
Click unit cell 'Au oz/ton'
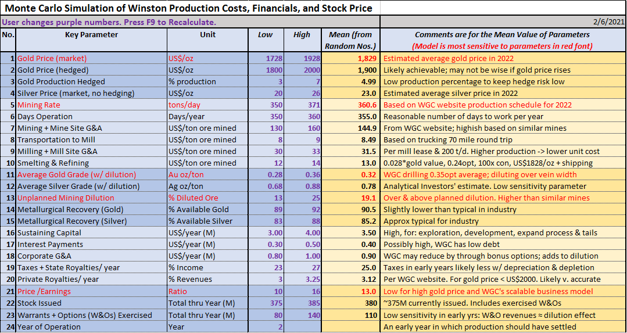[x=207, y=175]
